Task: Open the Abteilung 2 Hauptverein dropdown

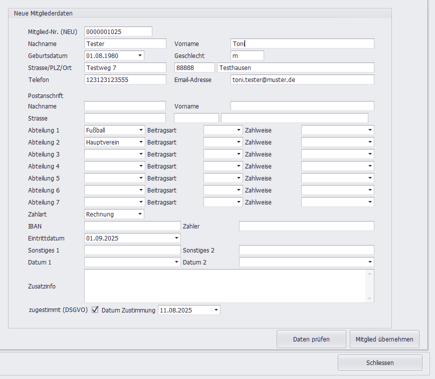Action: pos(140,142)
